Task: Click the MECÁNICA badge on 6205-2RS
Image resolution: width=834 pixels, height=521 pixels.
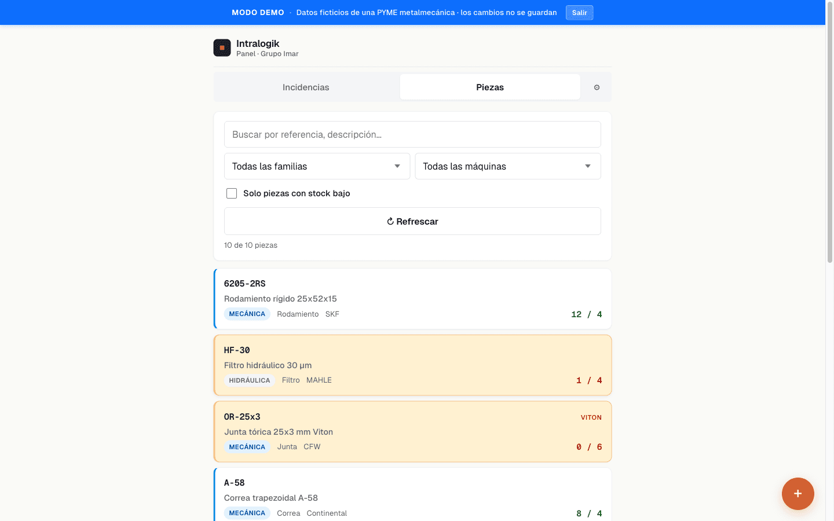Action: [x=247, y=314]
